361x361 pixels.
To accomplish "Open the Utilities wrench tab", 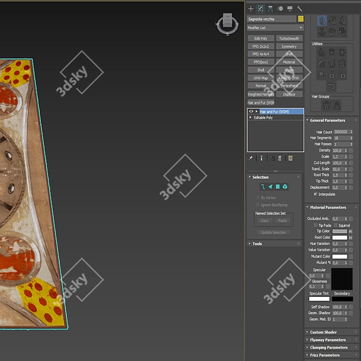I will (x=299, y=9).
